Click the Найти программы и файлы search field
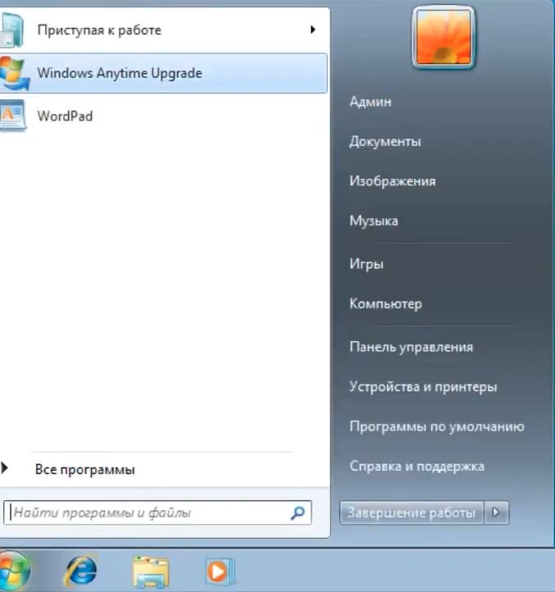Viewport: 555px width, 592px height. (148, 513)
